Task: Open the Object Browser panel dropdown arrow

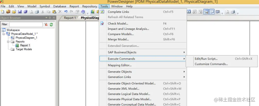Action: (x=46, y=18)
